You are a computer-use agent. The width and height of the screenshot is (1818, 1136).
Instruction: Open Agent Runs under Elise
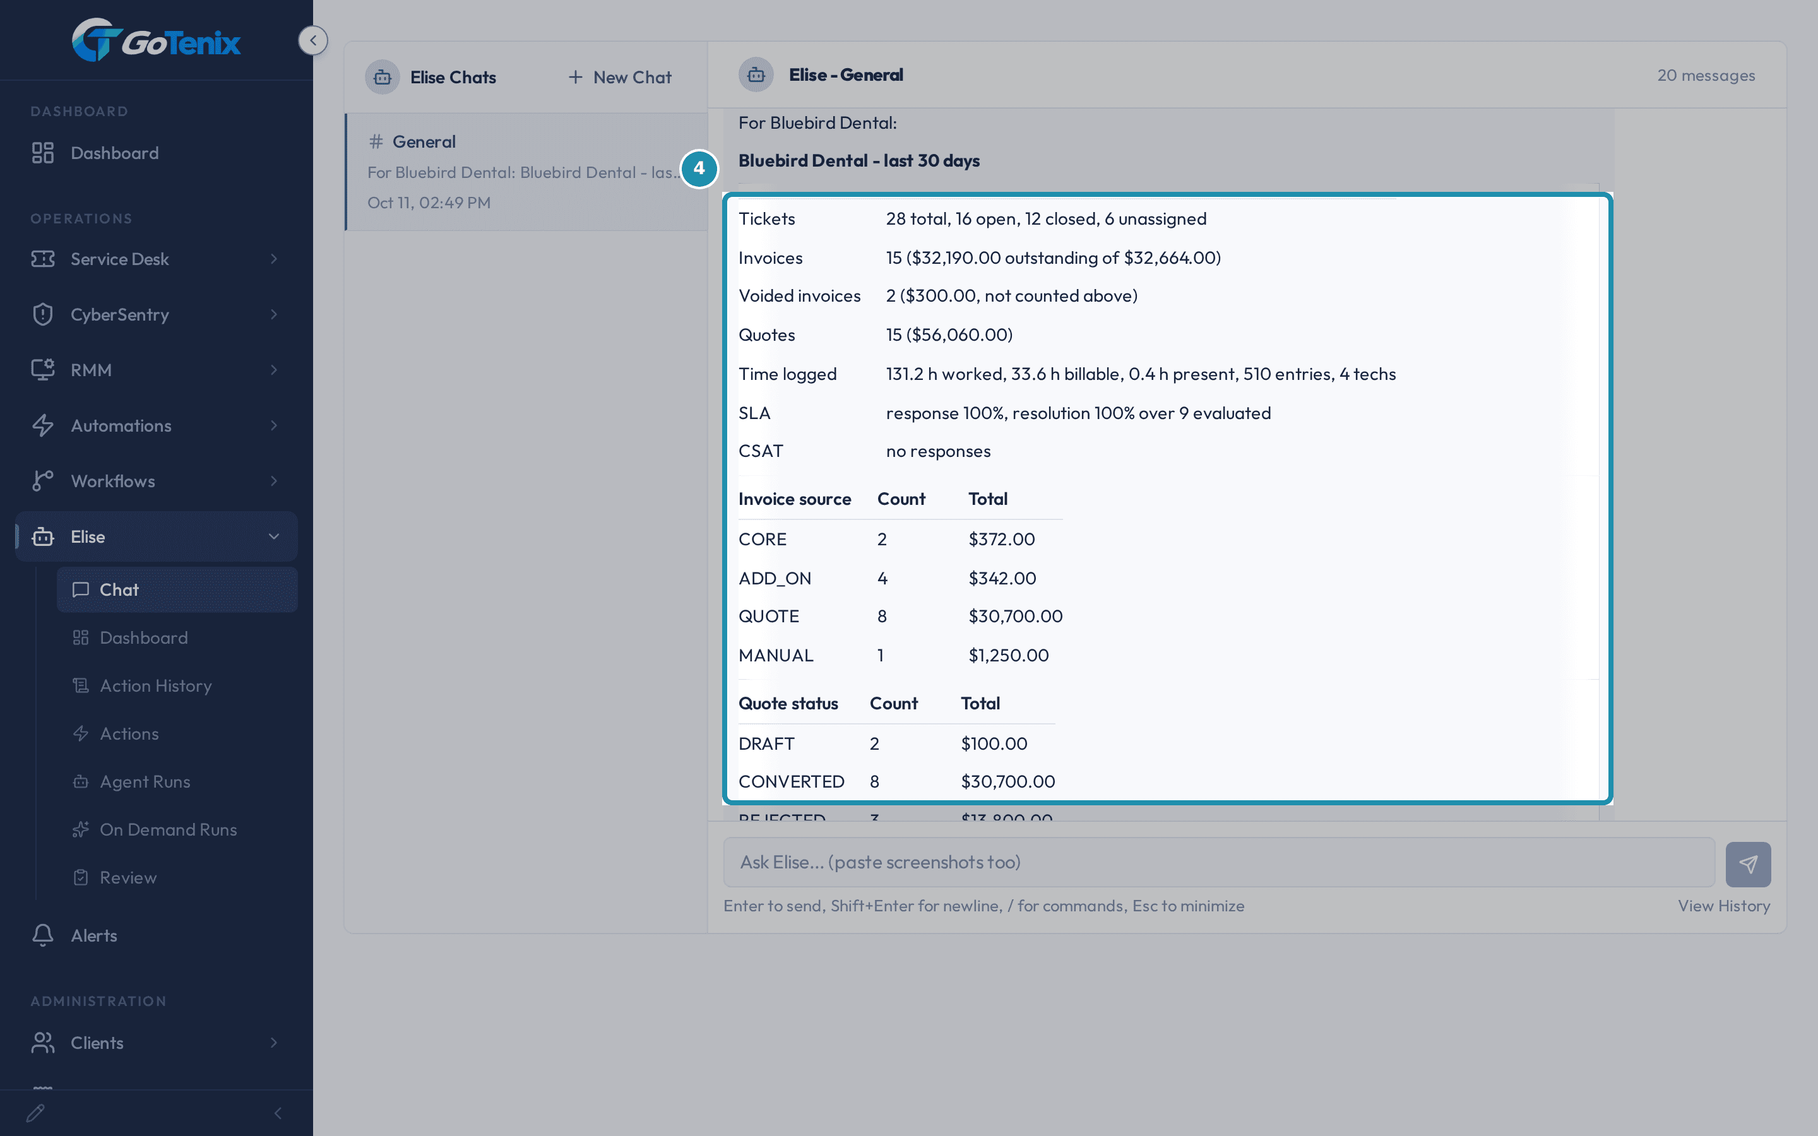177,782
